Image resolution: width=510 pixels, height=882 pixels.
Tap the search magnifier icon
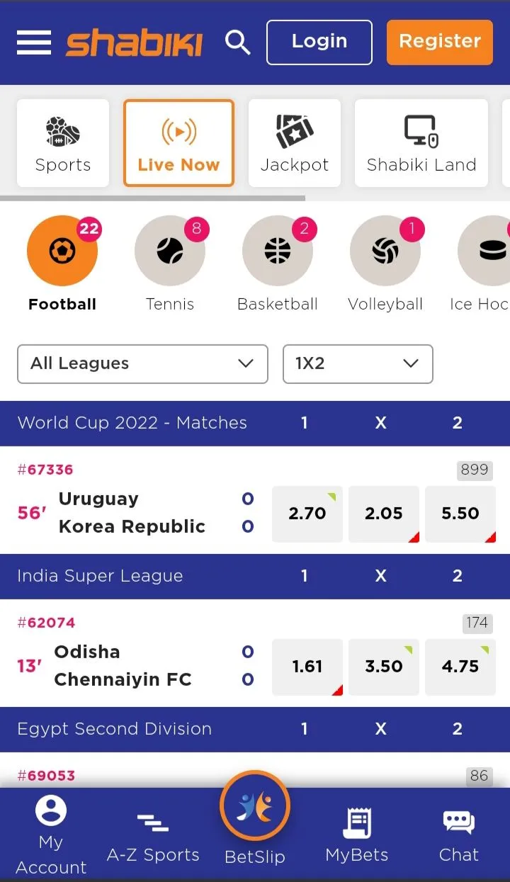tap(238, 43)
